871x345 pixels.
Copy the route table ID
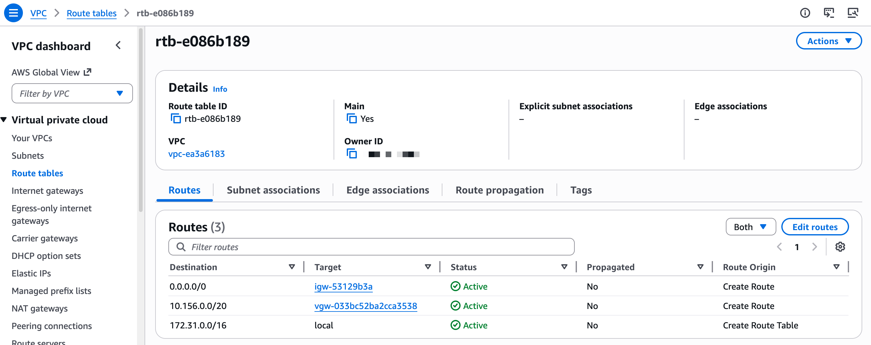point(176,118)
